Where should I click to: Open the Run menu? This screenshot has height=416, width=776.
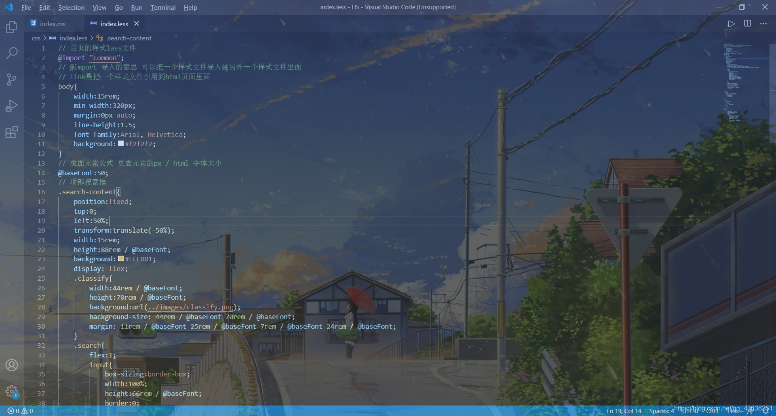point(137,7)
